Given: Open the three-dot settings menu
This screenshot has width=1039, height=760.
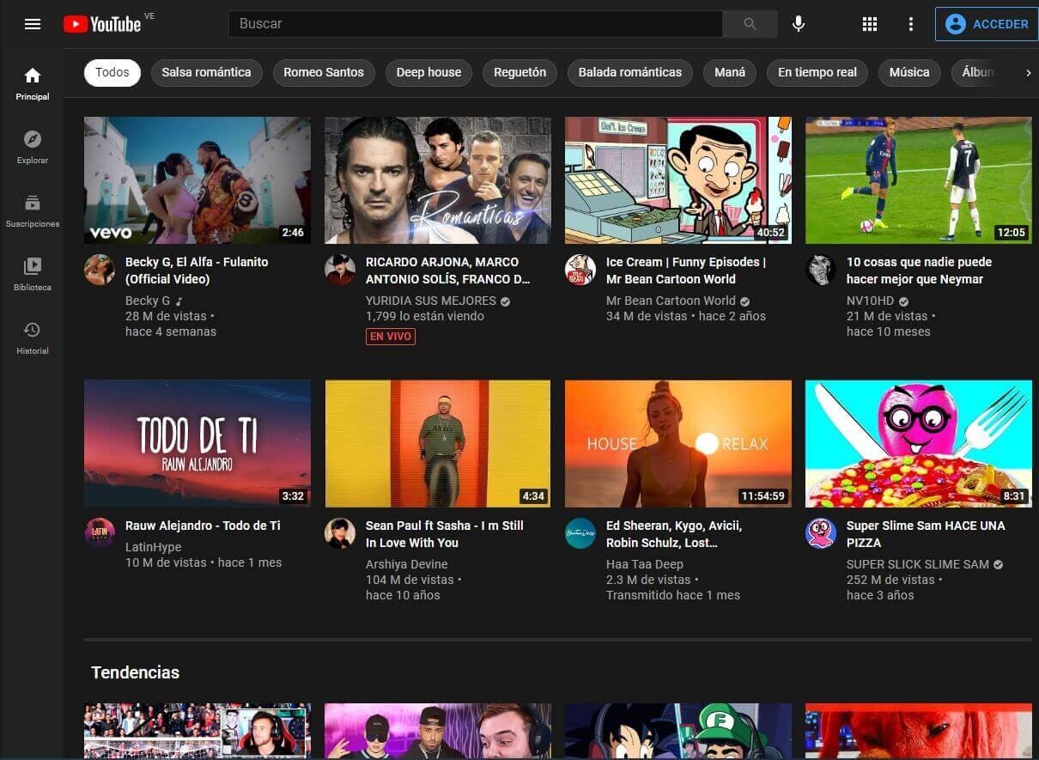Looking at the screenshot, I should tap(911, 24).
